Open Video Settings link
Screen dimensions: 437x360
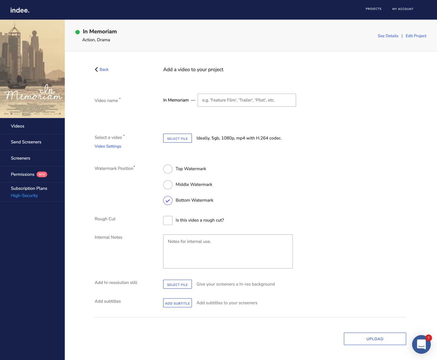point(108,146)
